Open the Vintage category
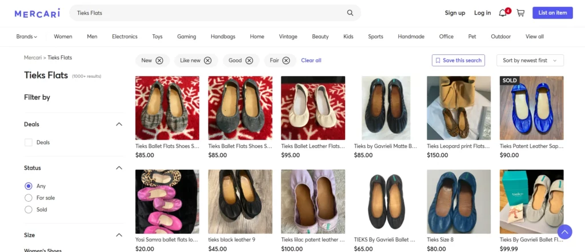585x252 pixels. click(x=288, y=37)
